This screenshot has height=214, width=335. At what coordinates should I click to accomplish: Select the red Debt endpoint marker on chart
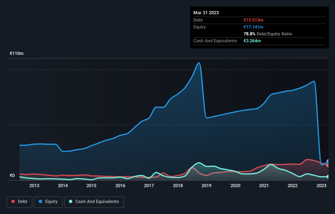click(x=328, y=165)
